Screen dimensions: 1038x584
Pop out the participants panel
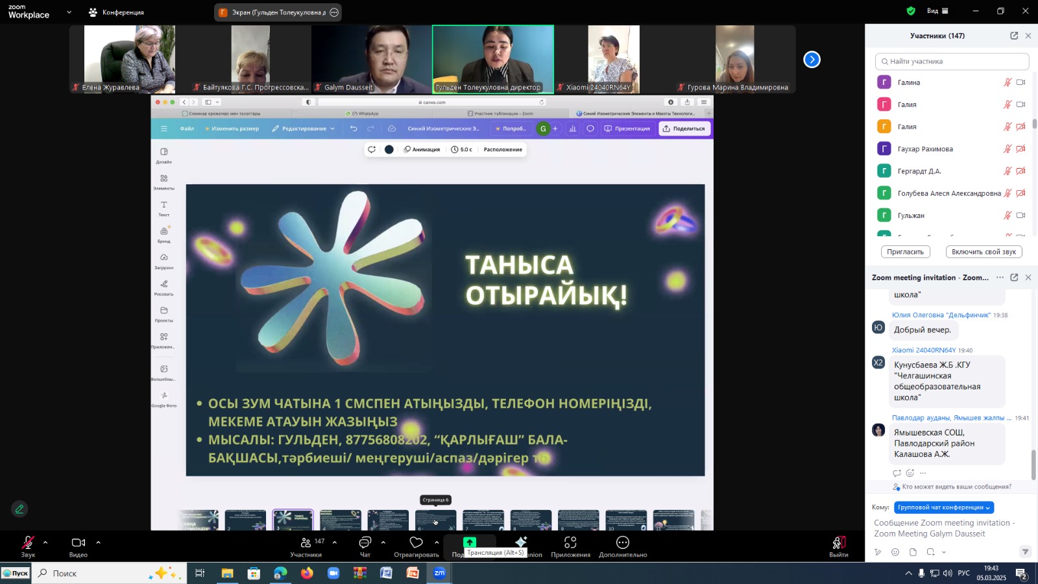(1014, 36)
